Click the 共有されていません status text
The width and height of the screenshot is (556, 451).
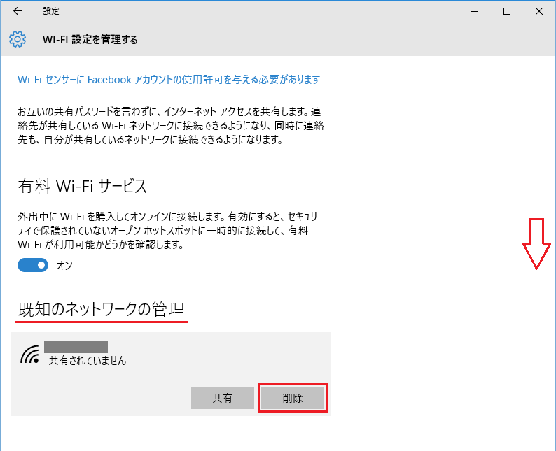click(x=87, y=361)
